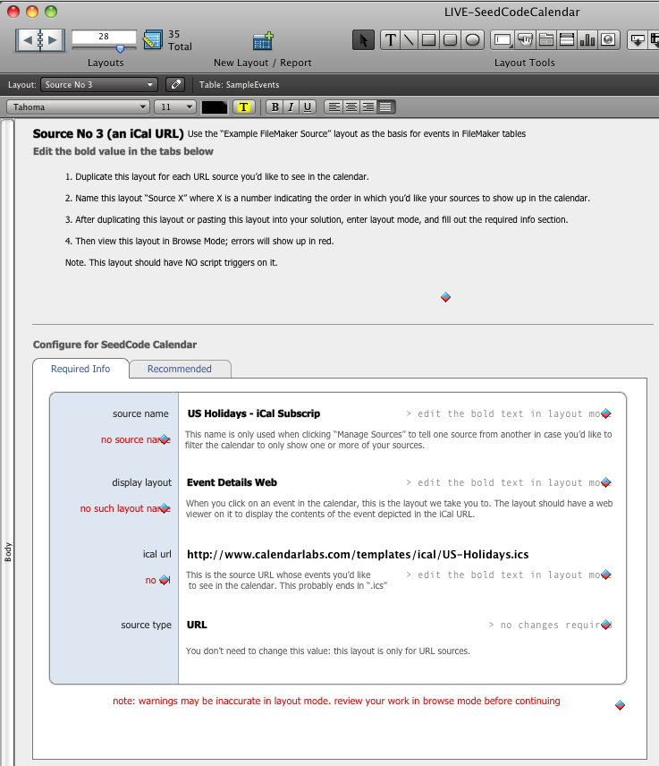Select the Rectangle tool
659x766 pixels.
(x=428, y=40)
